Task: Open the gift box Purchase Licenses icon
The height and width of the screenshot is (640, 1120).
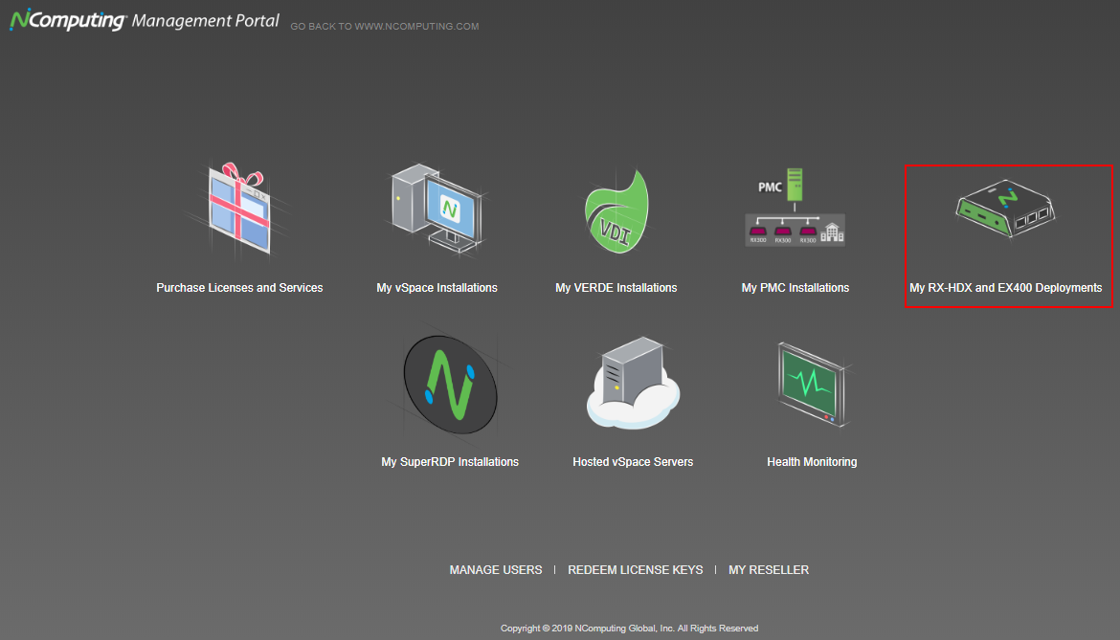Action: pos(239,209)
